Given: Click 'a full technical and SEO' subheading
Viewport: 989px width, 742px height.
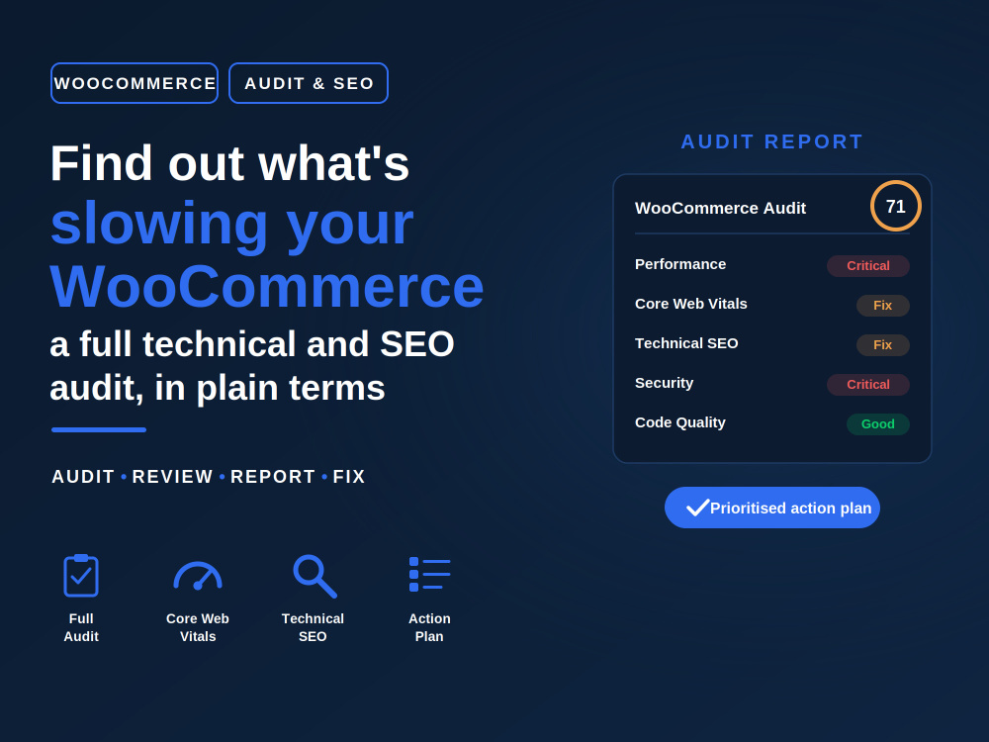Looking at the screenshot, I should [251, 344].
